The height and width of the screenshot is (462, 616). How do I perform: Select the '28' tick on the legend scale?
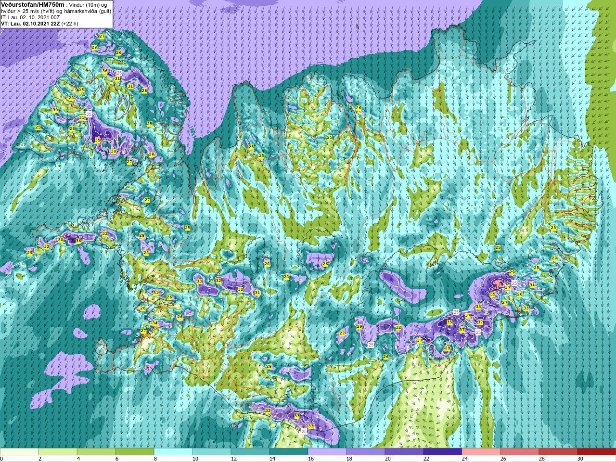[x=541, y=459]
